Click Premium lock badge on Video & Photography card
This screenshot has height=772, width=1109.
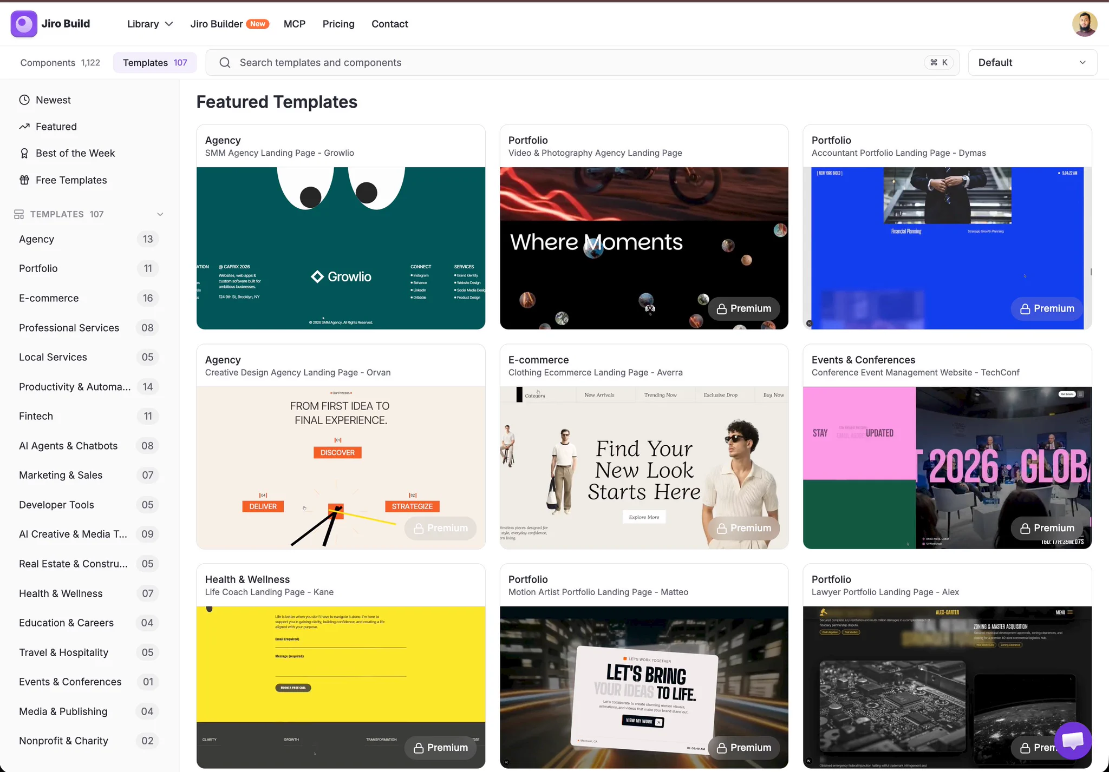click(x=744, y=308)
